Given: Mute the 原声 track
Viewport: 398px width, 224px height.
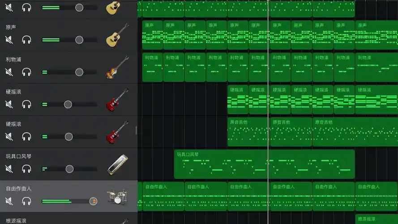Looking at the screenshot, I should 9,40.
